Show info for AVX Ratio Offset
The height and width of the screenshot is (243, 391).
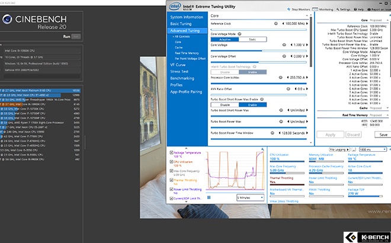[289, 89]
